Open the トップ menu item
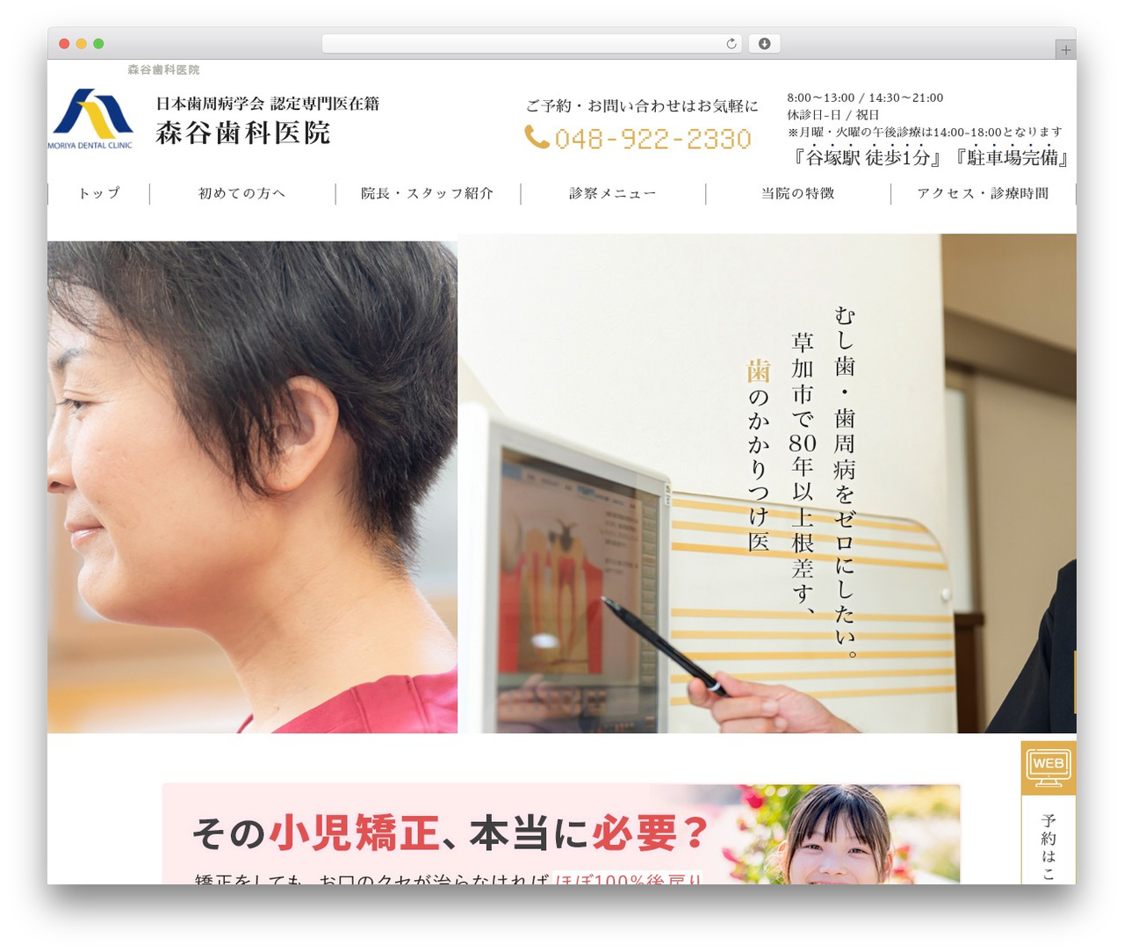The image size is (1124, 952). point(99,193)
